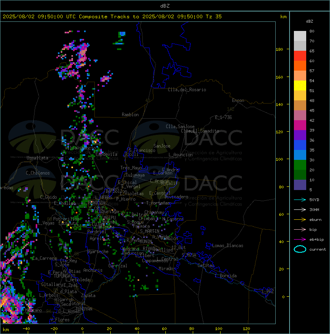The height and width of the screenshot is (334, 330).
Task: Click the 'km' label at top right
Action: tap(283, 17)
